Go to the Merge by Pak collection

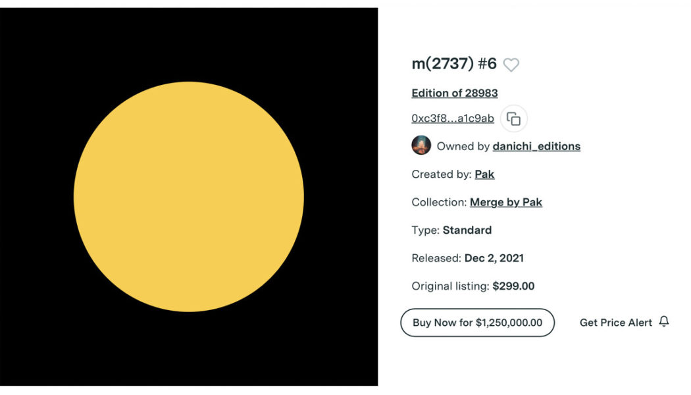click(x=506, y=202)
